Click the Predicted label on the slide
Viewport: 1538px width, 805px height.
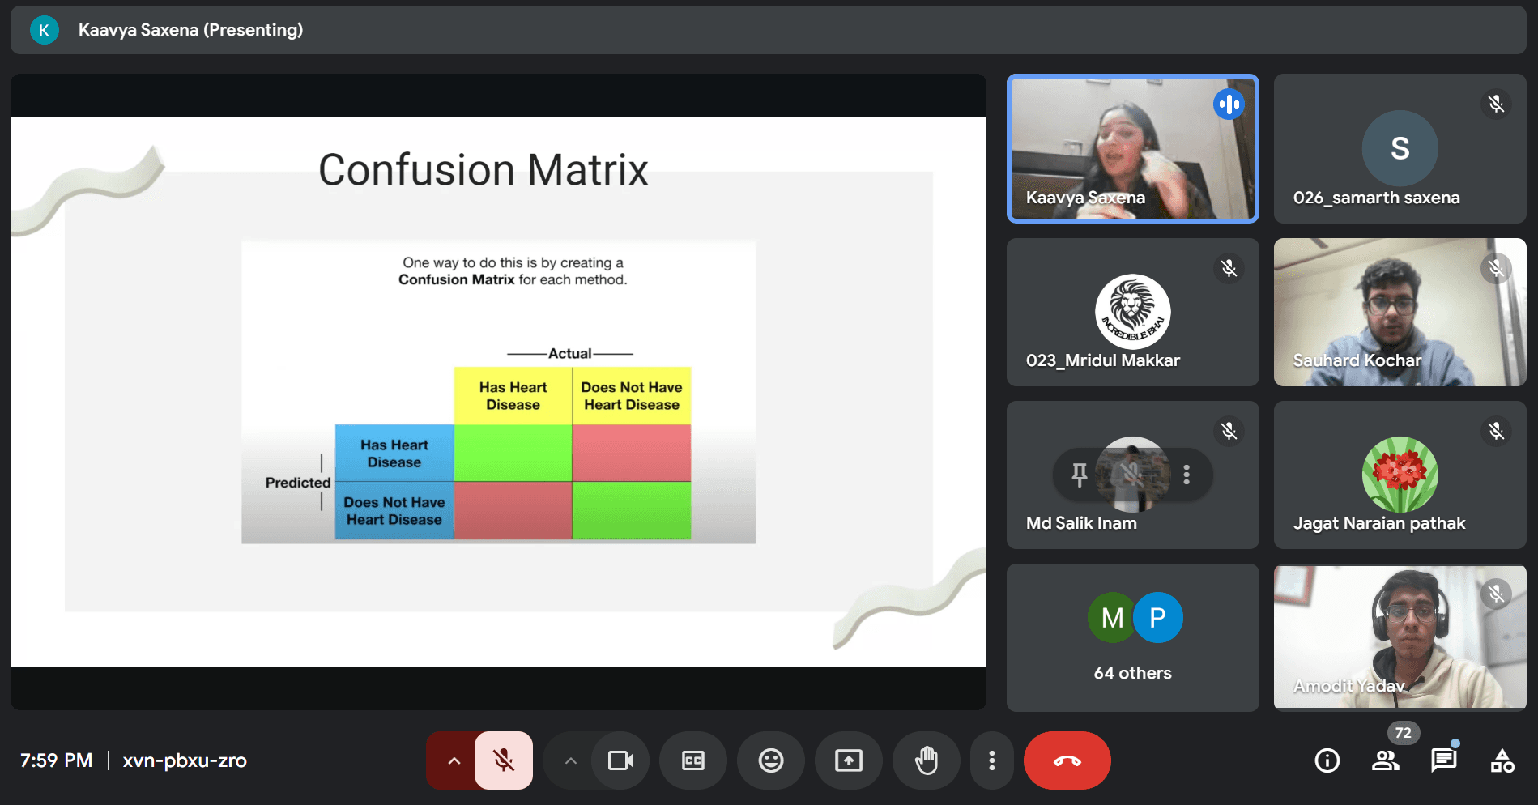coord(298,483)
